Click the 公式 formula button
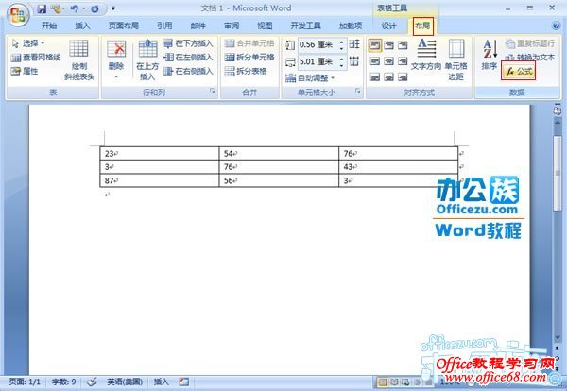567x391 pixels. coord(519,71)
